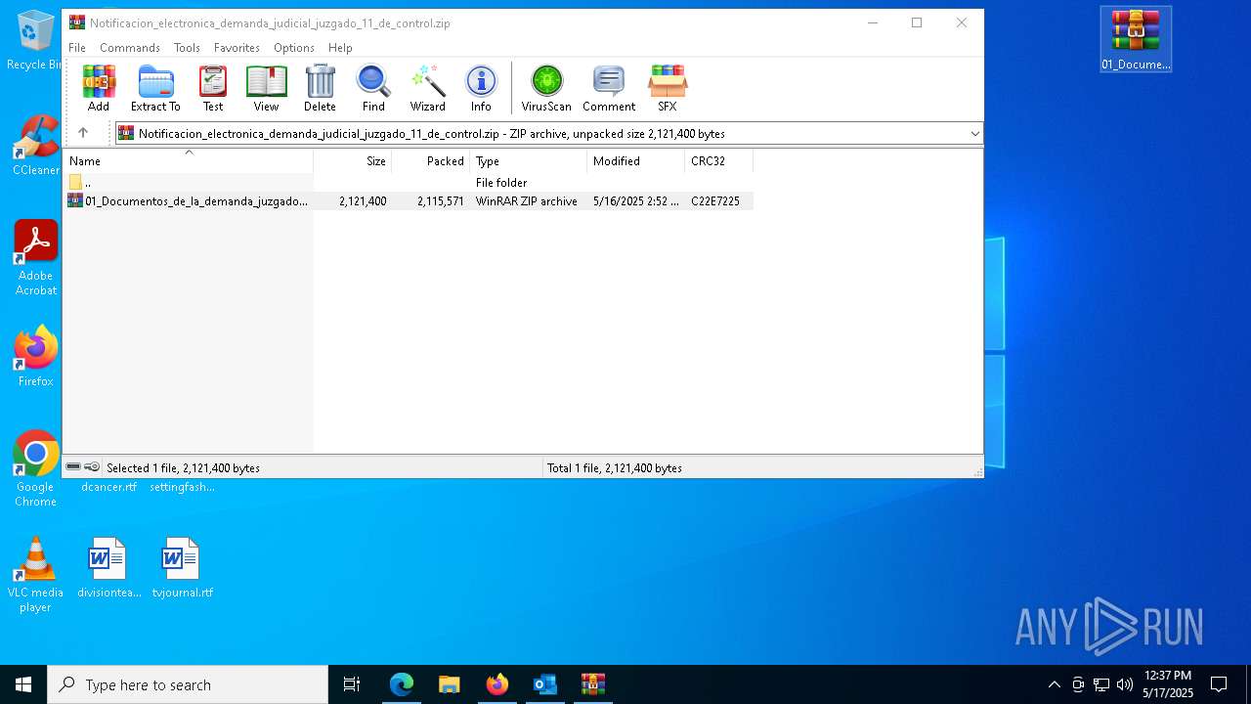Select the CCleaner desktop shortcut
This screenshot has height=704, width=1251.
[35, 146]
